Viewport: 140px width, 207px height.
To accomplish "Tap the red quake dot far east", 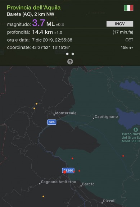I will click(123, 156).
